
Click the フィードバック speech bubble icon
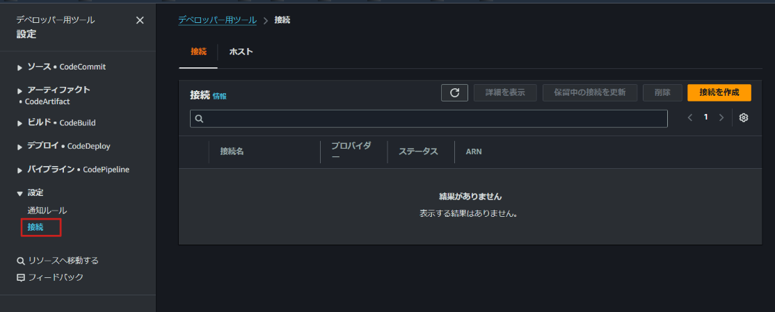pyautogui.click(x=21, y=277)
